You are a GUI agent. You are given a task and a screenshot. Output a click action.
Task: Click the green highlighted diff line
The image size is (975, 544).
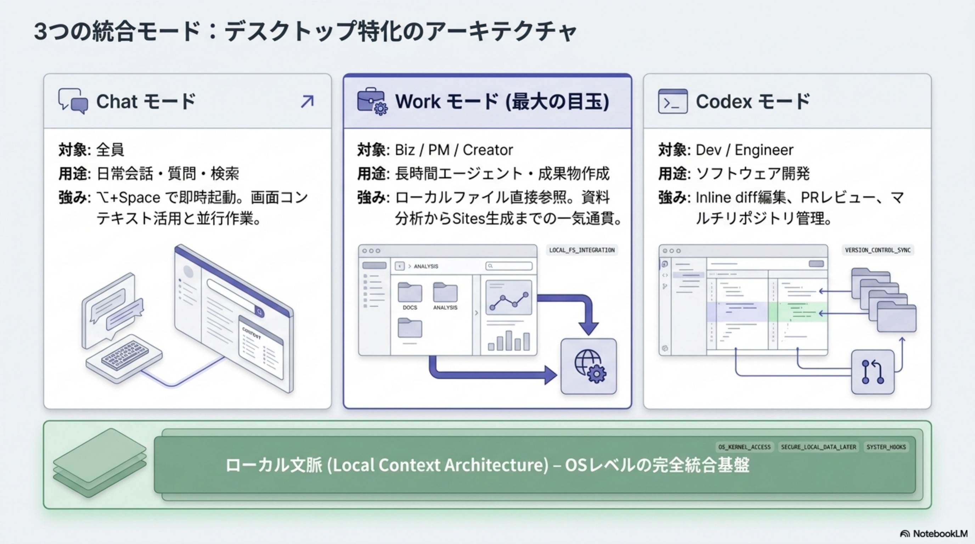[x=798, y=312]
